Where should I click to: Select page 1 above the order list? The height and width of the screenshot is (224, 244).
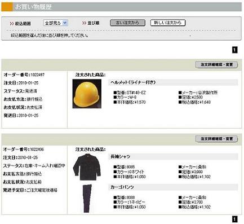235,50
